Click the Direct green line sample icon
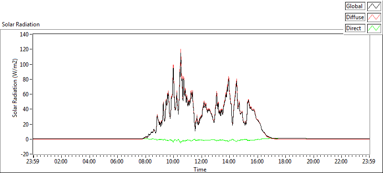The image size is (383, 173). (374, 28)
